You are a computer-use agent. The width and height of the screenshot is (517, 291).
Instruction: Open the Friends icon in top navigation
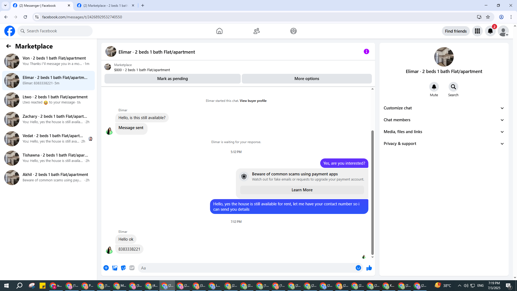point(256,31)
